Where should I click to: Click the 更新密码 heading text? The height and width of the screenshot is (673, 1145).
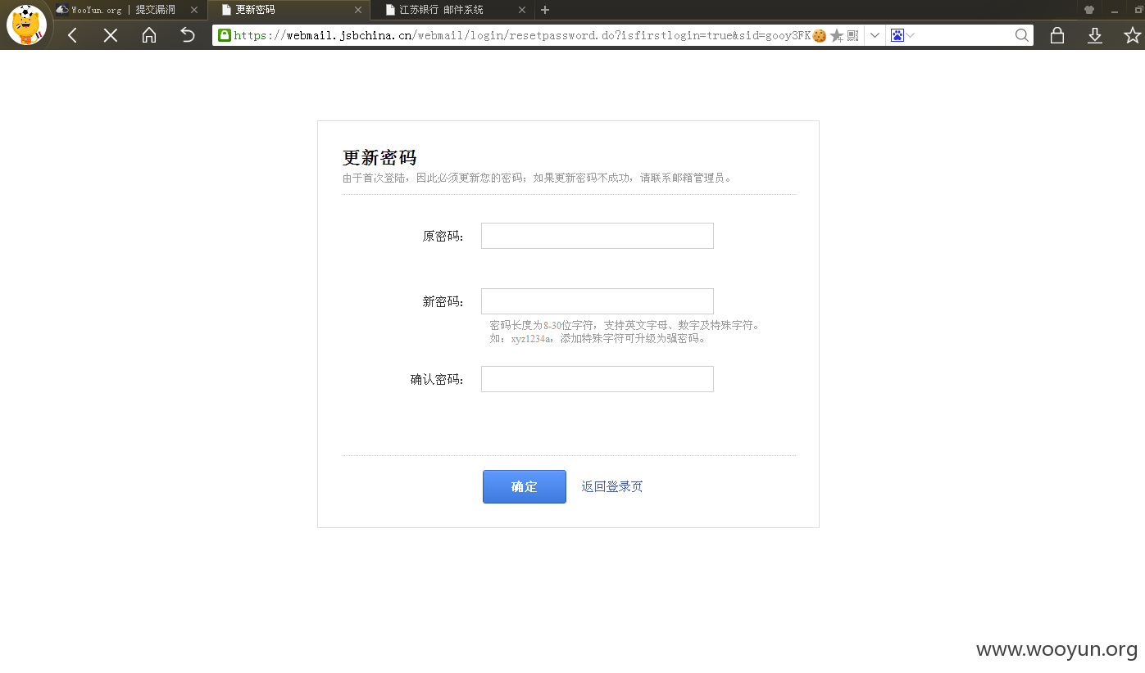click(379, 158)
